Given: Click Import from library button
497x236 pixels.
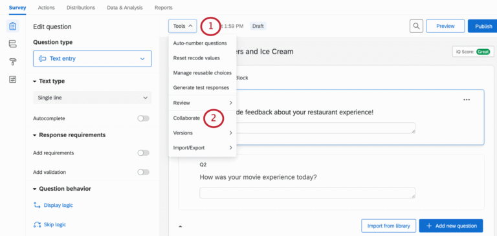Looking at the screenshot, I should click(388, 226).
